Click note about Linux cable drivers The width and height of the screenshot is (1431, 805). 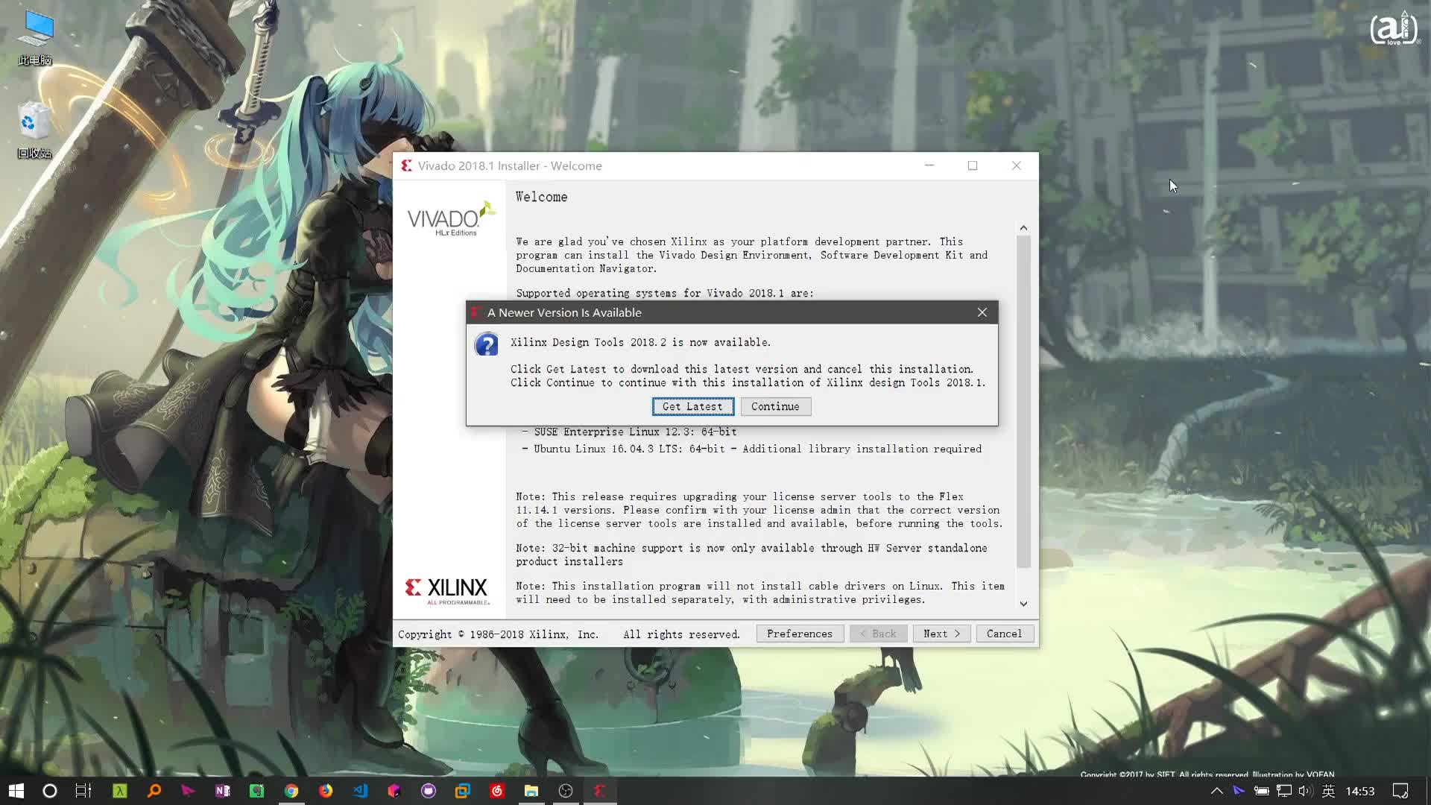point(760,593)
